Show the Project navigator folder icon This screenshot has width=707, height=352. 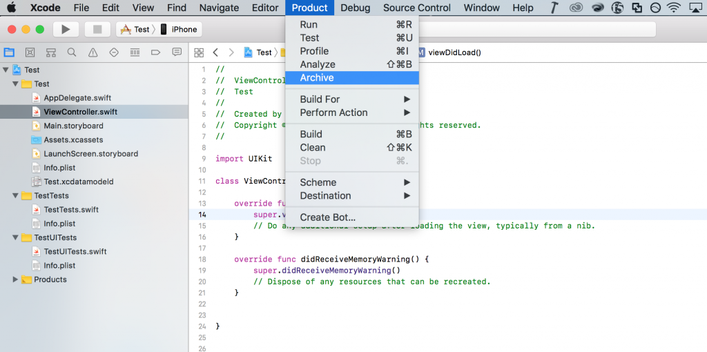9,52
